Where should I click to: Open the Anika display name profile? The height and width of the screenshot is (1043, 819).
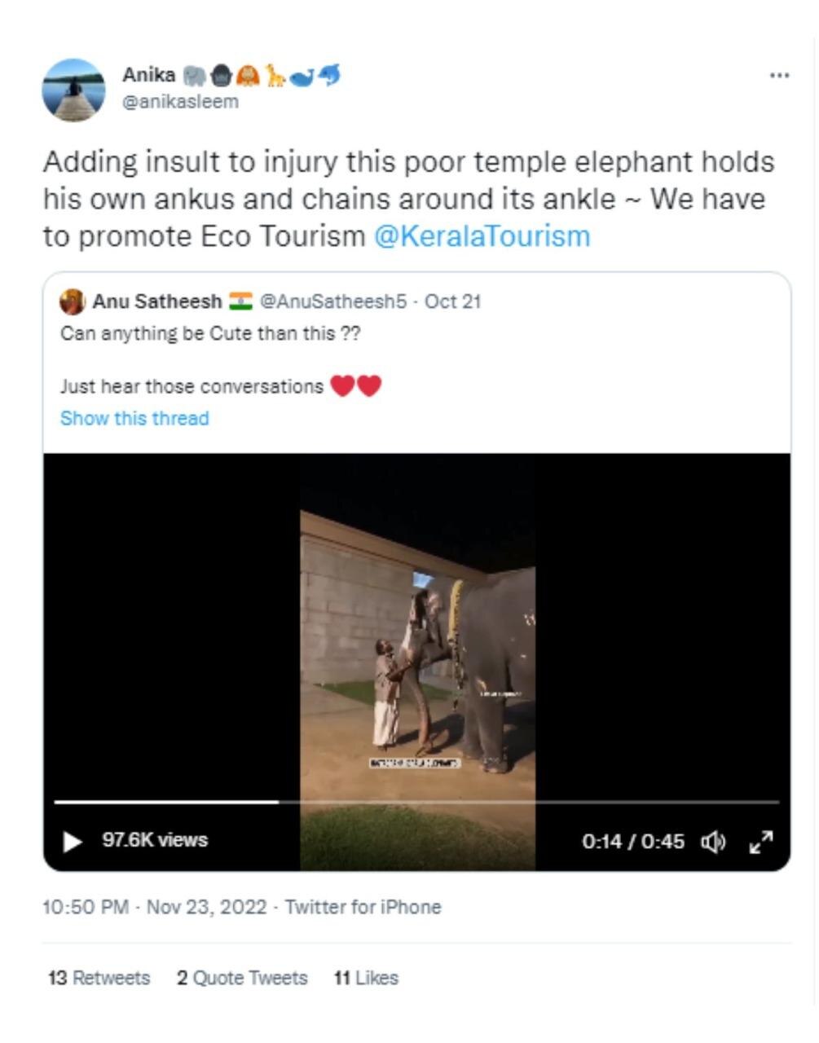[x=149, y=75]
